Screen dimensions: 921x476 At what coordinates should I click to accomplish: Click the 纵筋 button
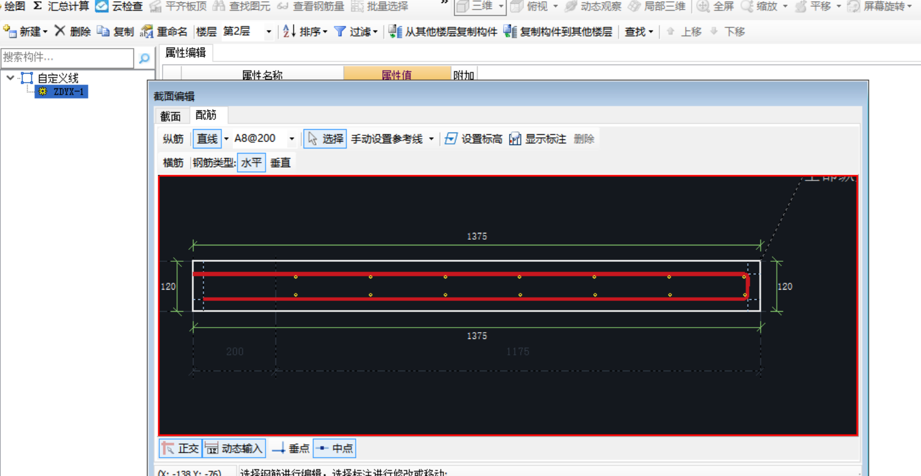(x=173, y=139)
